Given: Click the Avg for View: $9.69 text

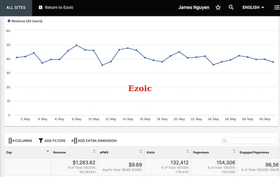Looking at the screenshot, I should point(122,170).
